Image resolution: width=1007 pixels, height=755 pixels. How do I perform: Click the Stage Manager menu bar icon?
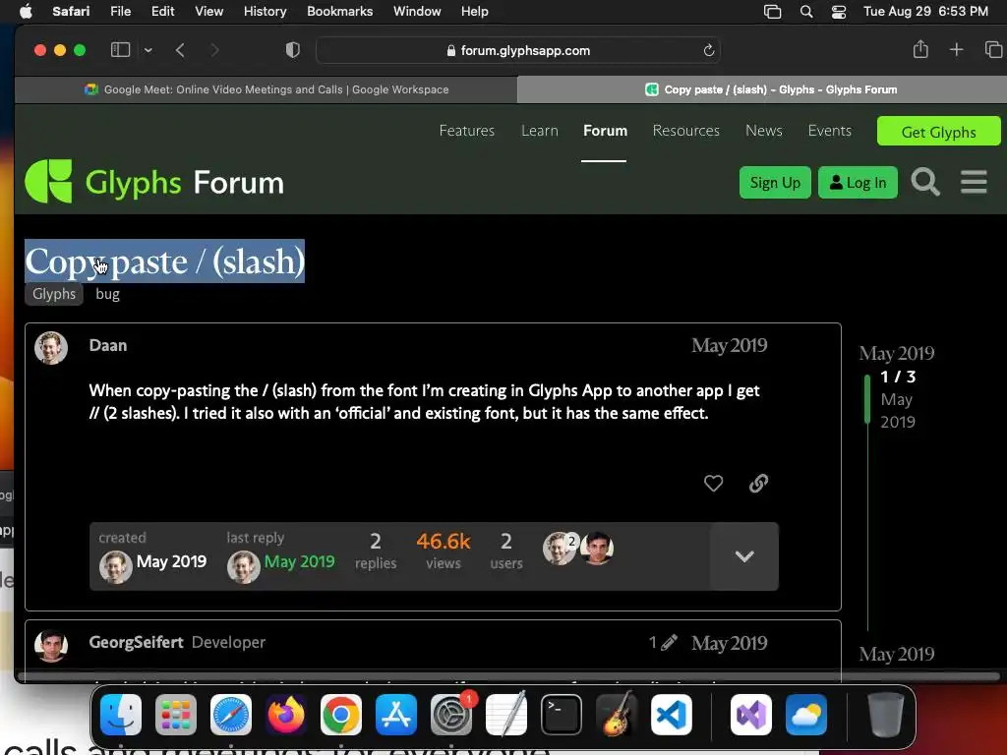[772, 12]
